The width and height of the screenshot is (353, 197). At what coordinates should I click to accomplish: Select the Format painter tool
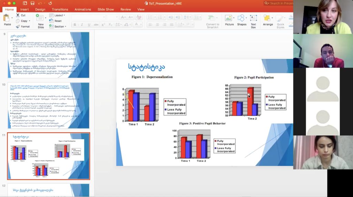(18, 27)
